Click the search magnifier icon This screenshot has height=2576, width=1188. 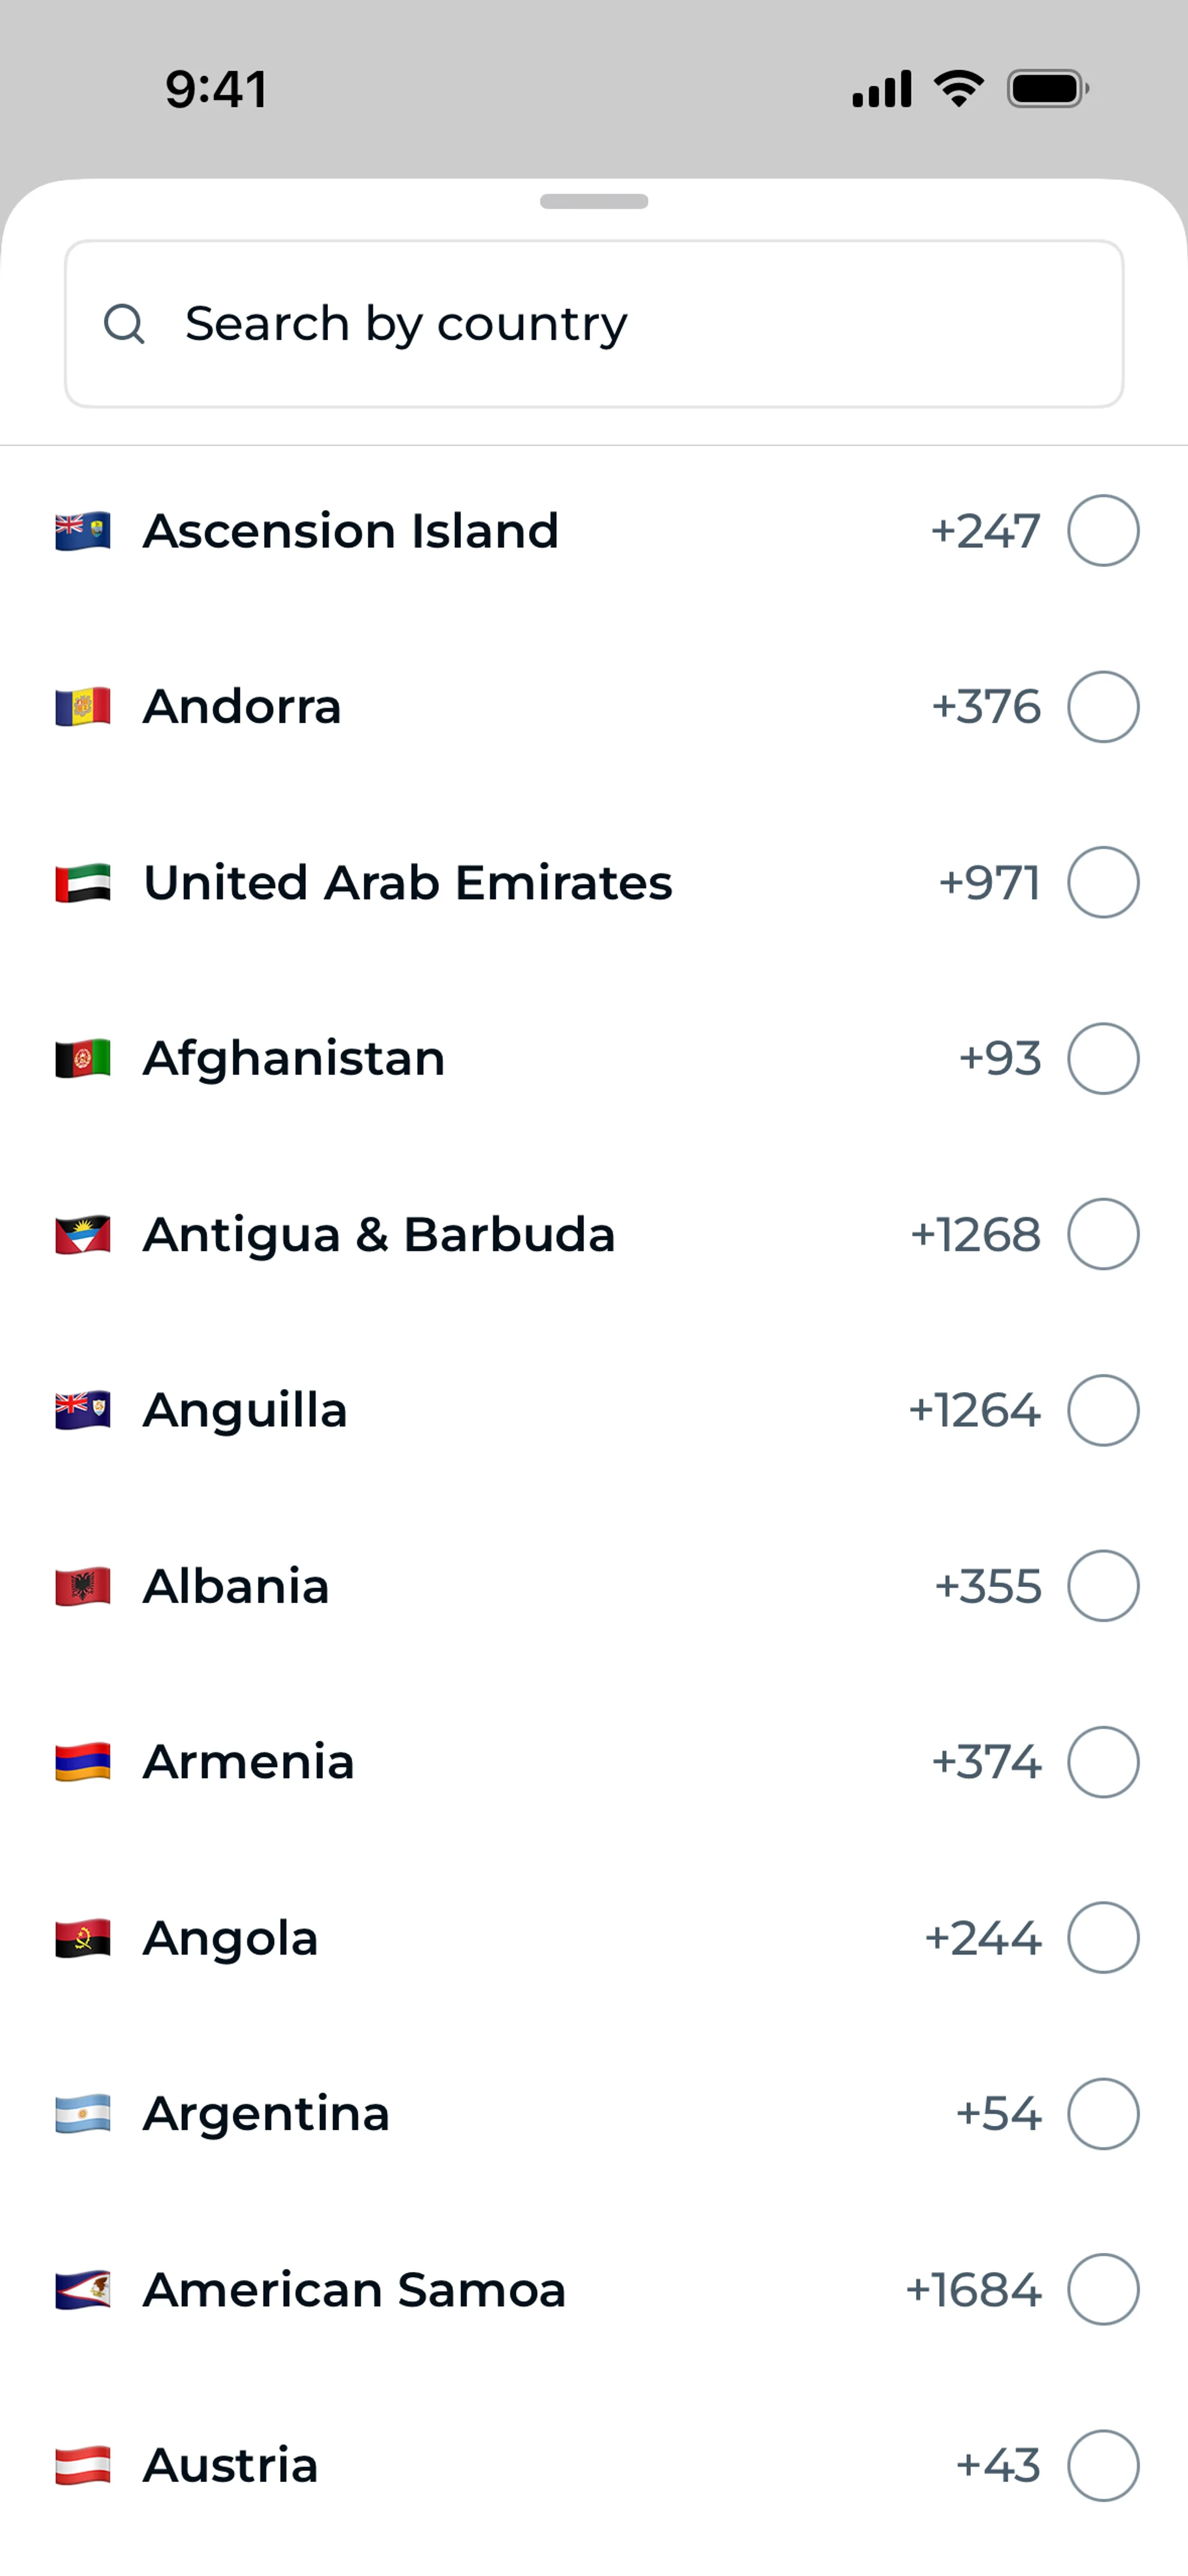pos(124,324)
